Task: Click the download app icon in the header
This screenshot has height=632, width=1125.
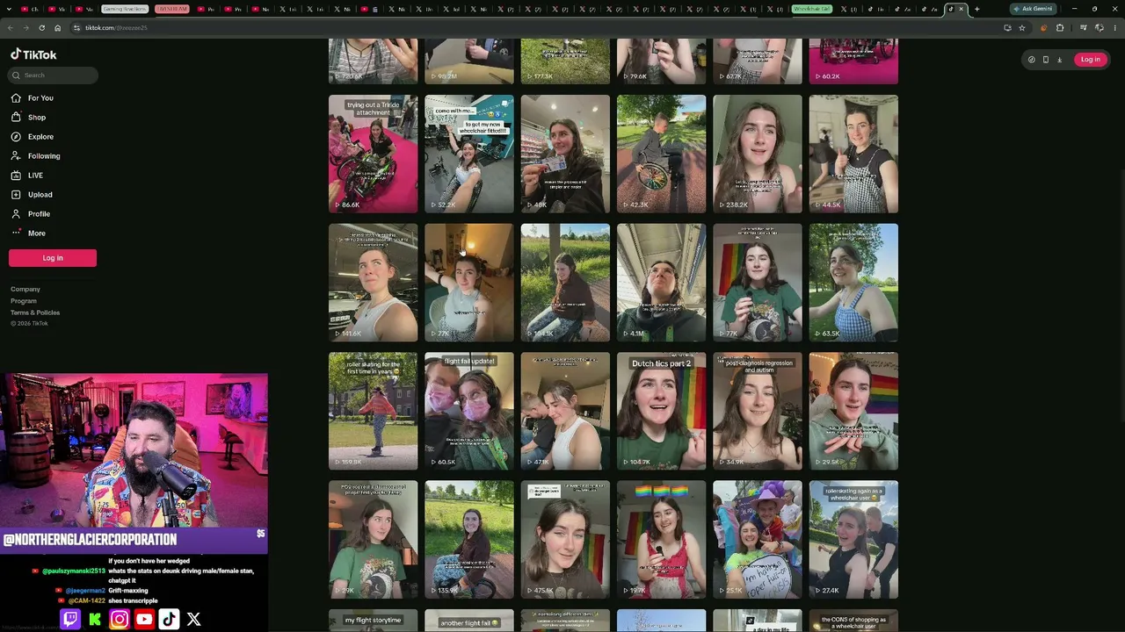Action: pyautogui.click(x=1059, y=60)
